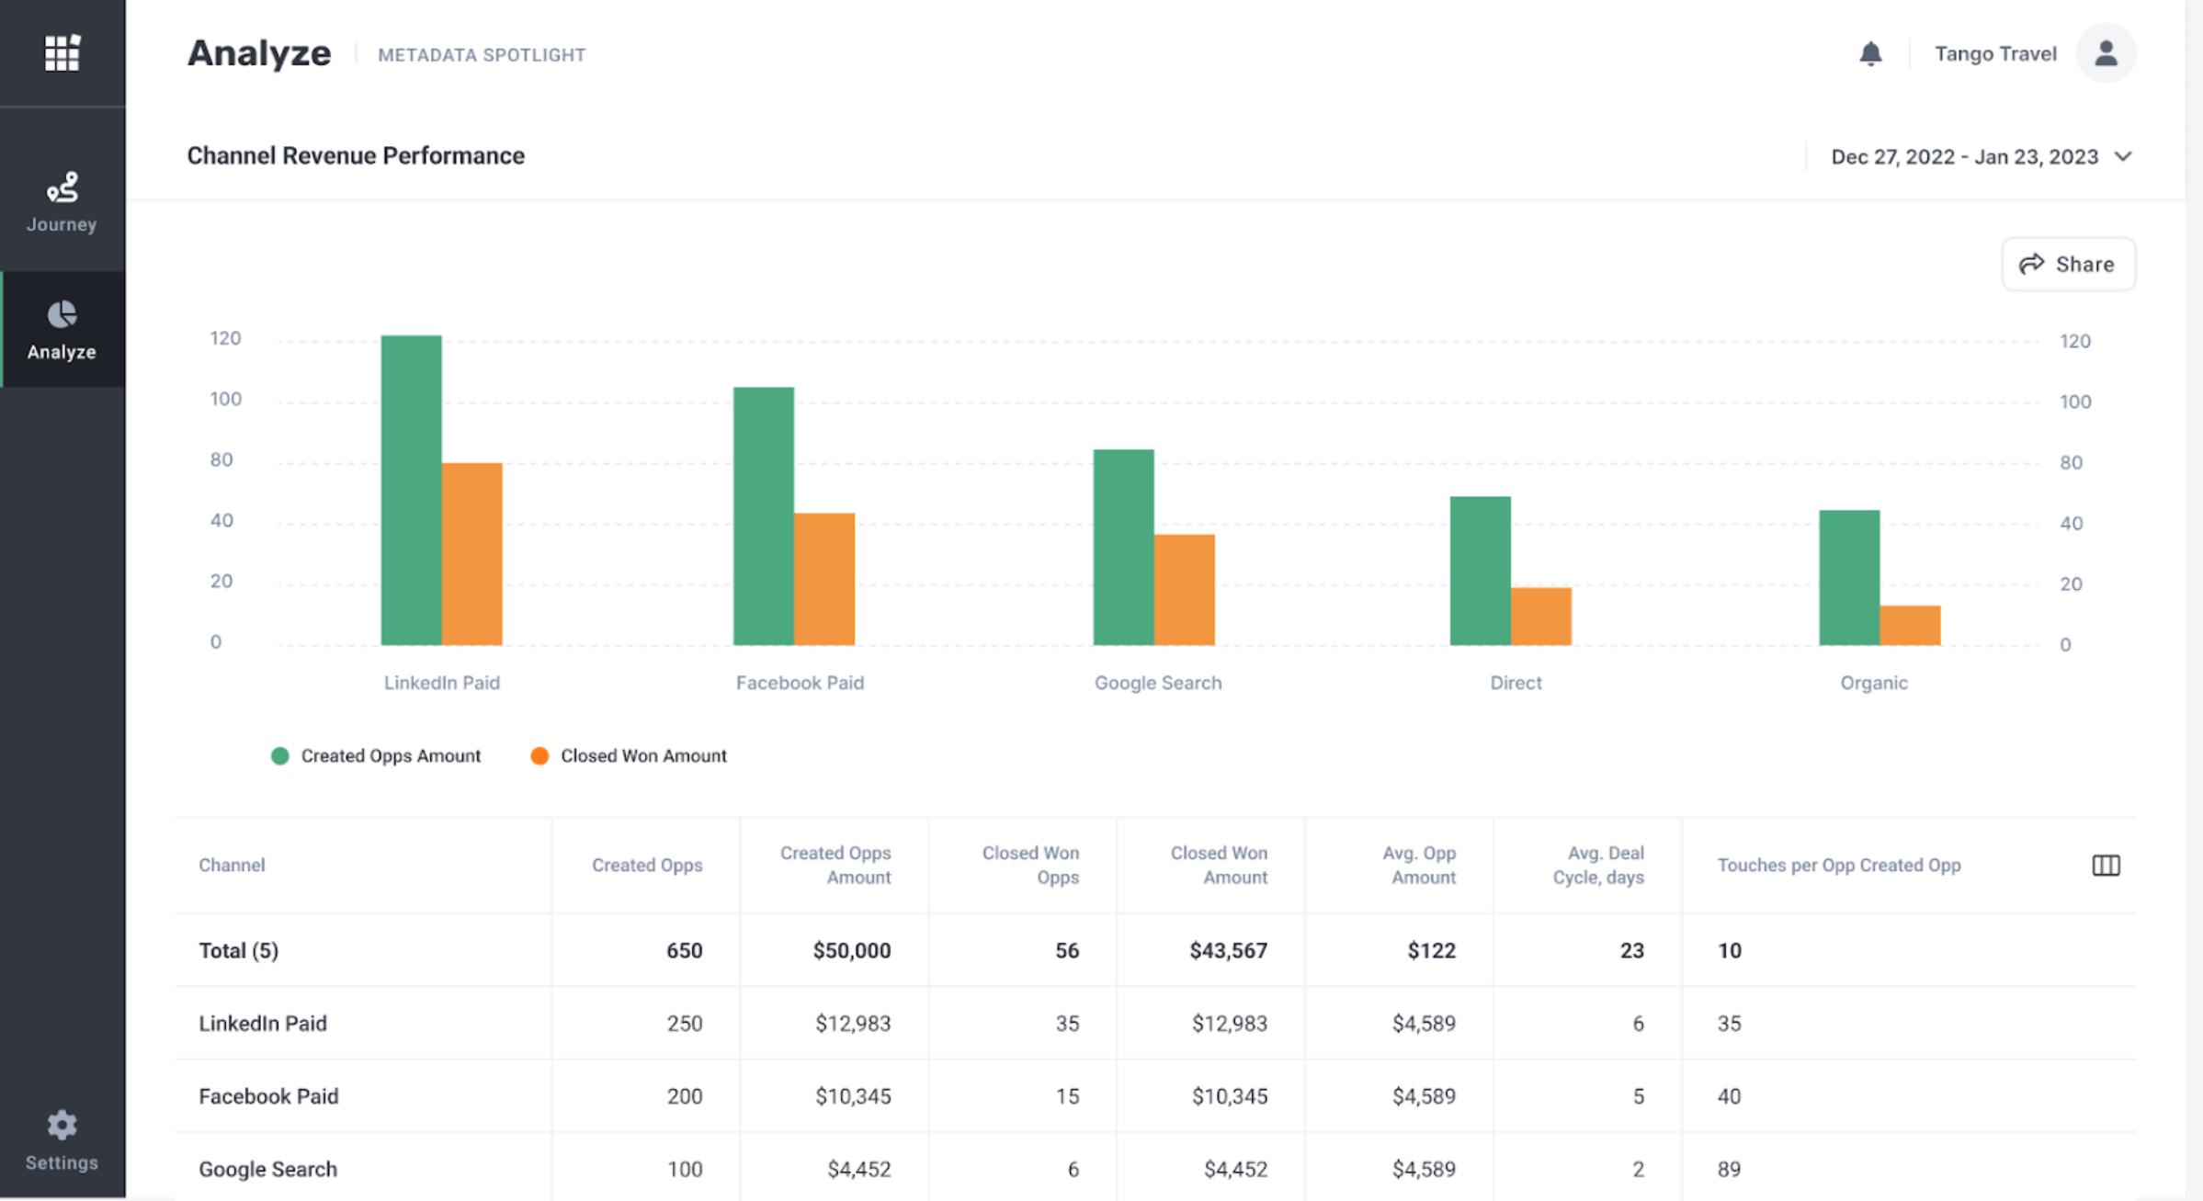Click the green LinkedIn Paid bar

click(x=411, y=490)
